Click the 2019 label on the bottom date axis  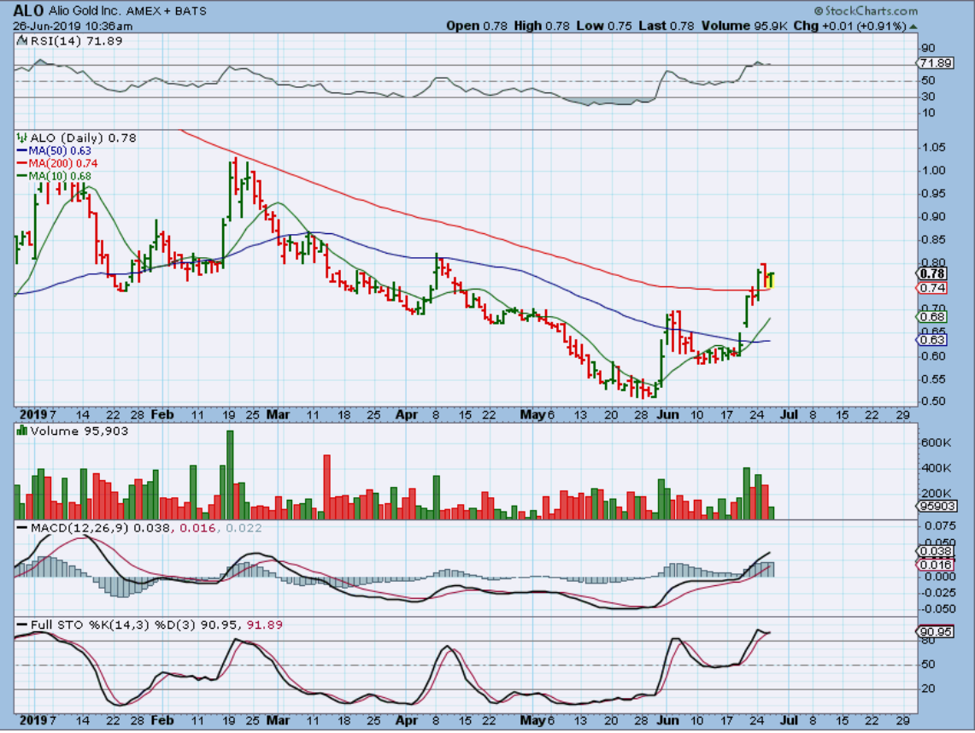pos(32,720)
